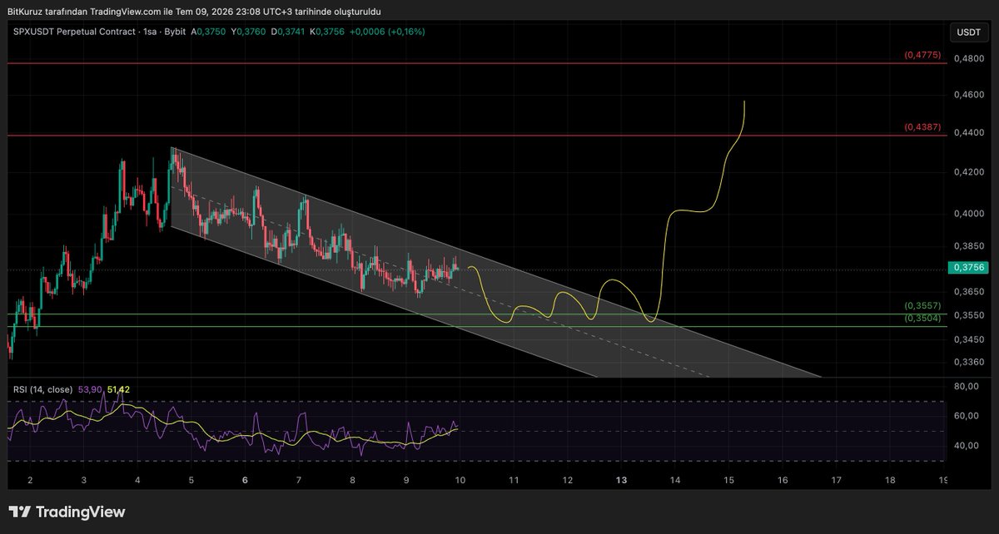
Task: Click date 8 on time axis
Action: (x=352, y=480)
